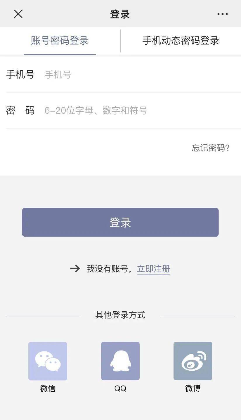The image size is (241, 420).
Task: Choose the Weibo login icon
Action: (193, 361)
